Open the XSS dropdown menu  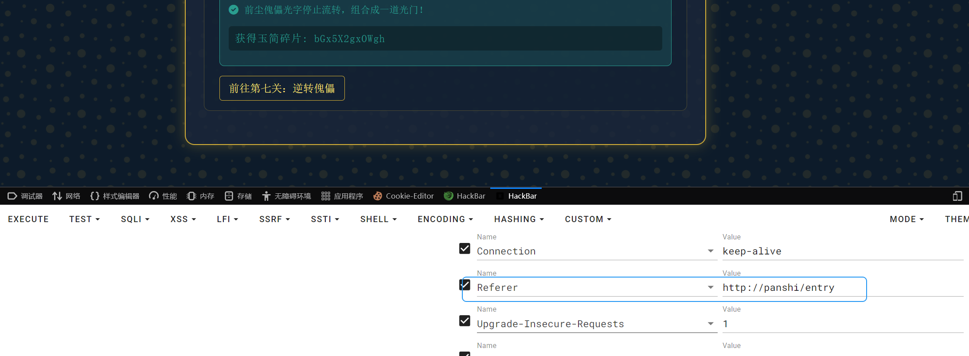coord(183,219)
